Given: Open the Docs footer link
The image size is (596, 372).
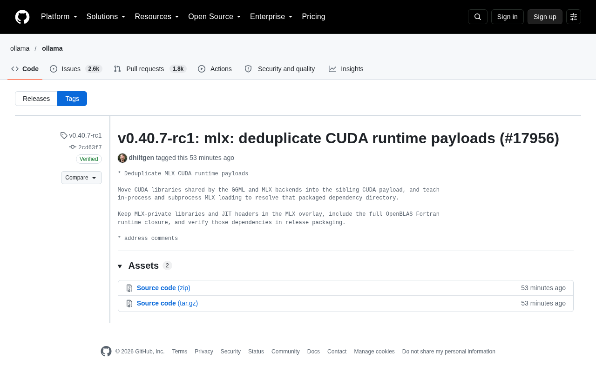Looking at the screenshot, I should [x=313, y=352].
